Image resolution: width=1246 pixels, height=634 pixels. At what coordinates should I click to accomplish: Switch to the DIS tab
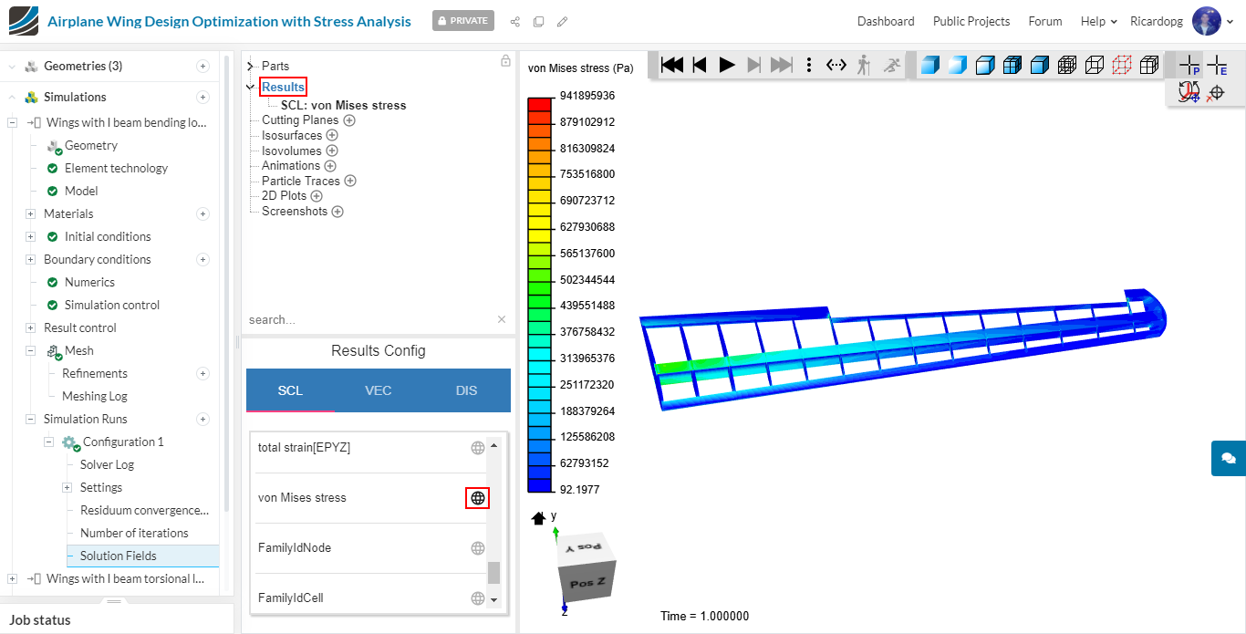click(x=466, y=390)
